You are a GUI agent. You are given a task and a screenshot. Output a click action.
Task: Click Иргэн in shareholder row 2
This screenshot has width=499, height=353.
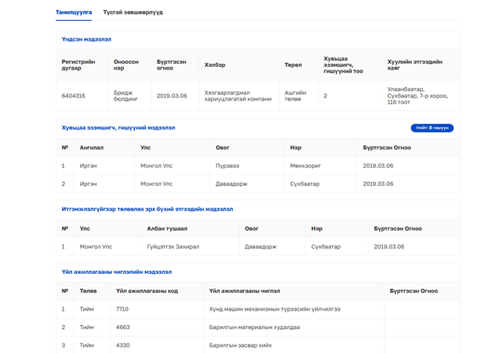pyautogui.click(x=88, y=184)
